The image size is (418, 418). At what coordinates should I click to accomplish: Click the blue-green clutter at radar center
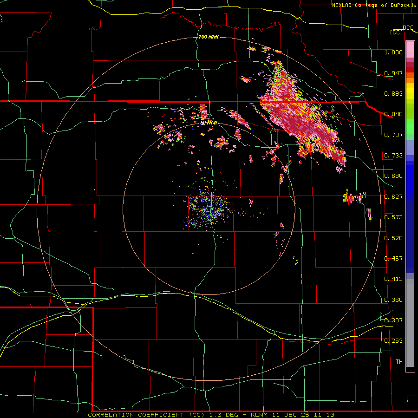208,209
